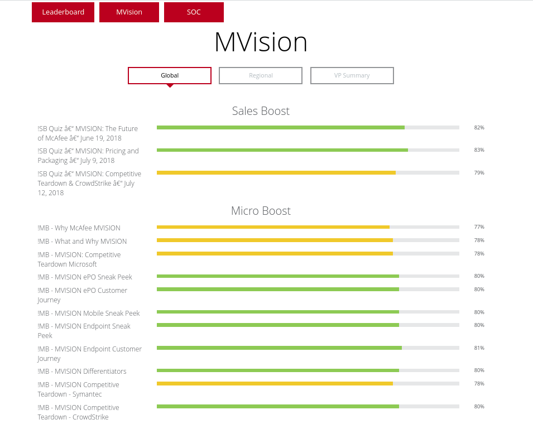Click the 82% value for Future of McAfee
The height and width of the screenshot is (429, 533).
(x=479, y=128)
